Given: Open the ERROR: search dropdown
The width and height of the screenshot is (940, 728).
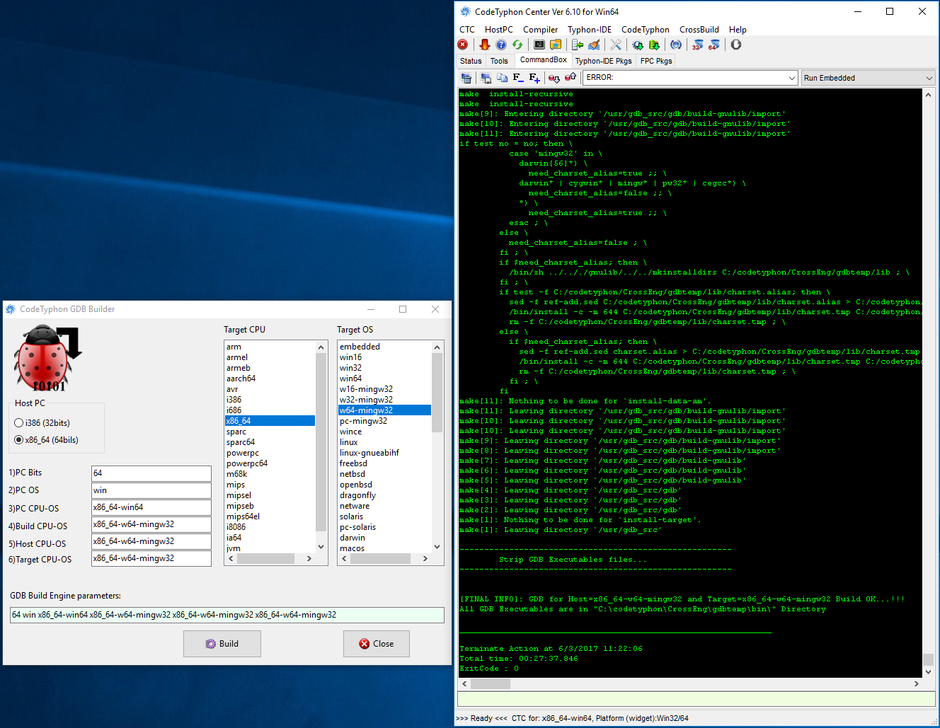Looking at the screenshot, I should coord(792,78).
